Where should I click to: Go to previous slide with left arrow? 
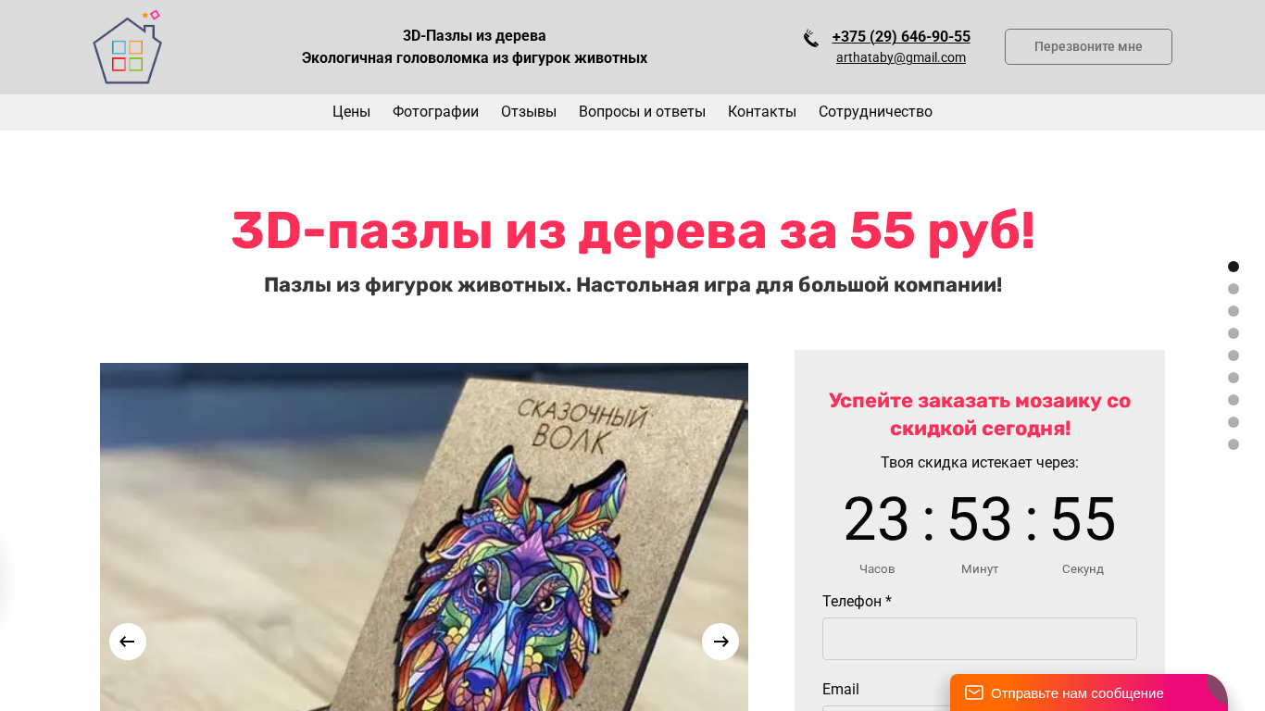[x=128, y=642]
